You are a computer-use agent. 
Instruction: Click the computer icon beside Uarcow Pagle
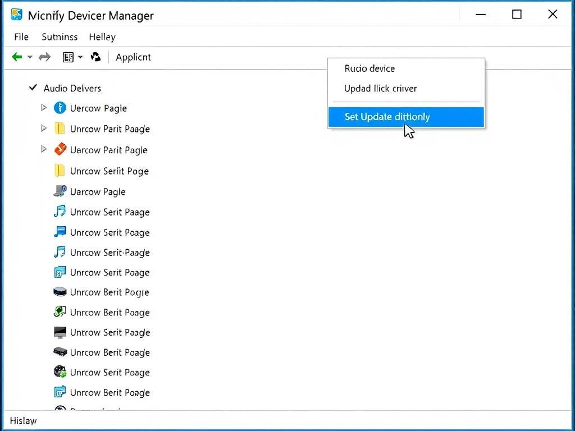60,191
